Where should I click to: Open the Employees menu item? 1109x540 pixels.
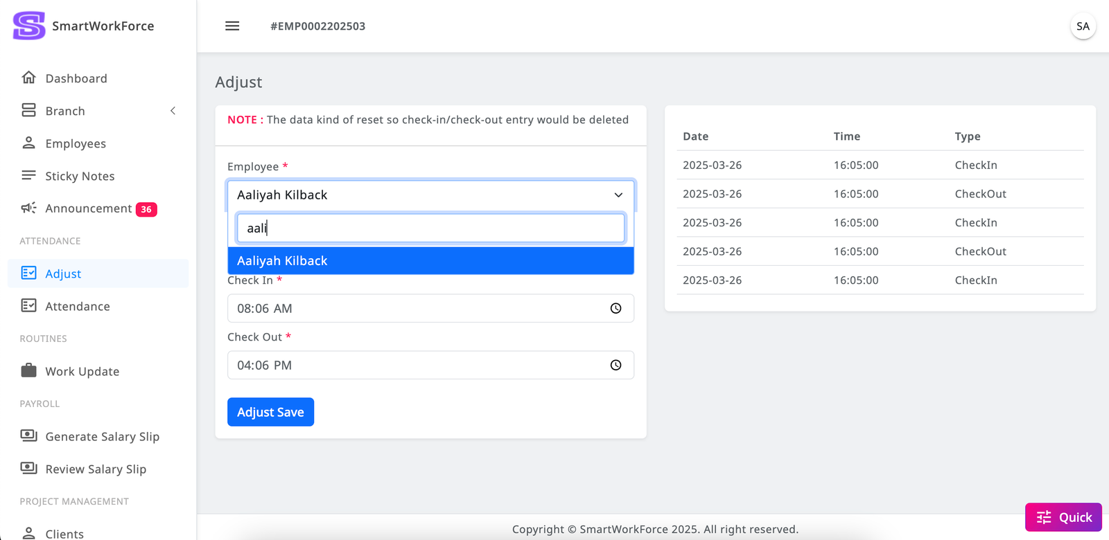pyautogui.click(x=76, y=143)
